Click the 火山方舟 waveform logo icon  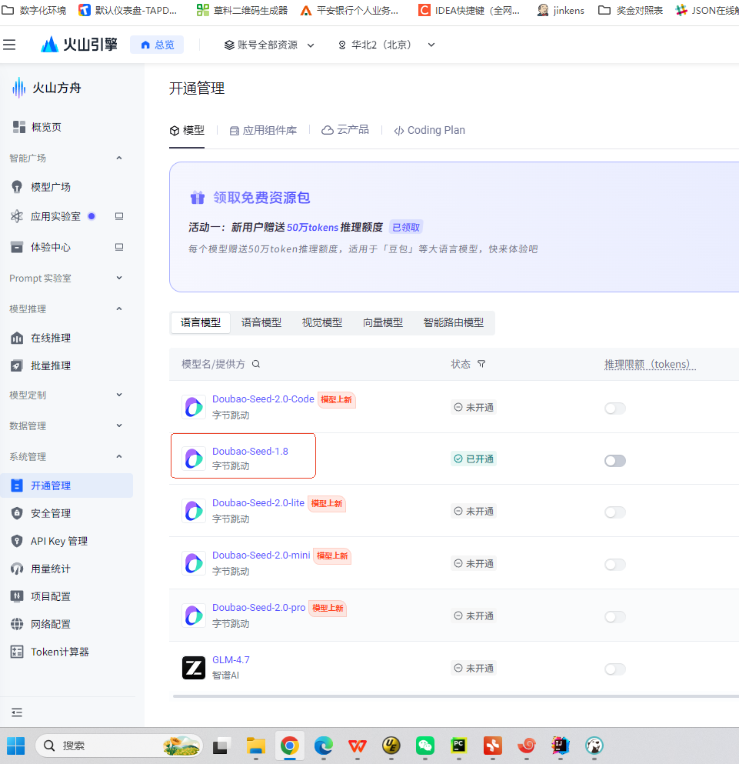[19, 88]
